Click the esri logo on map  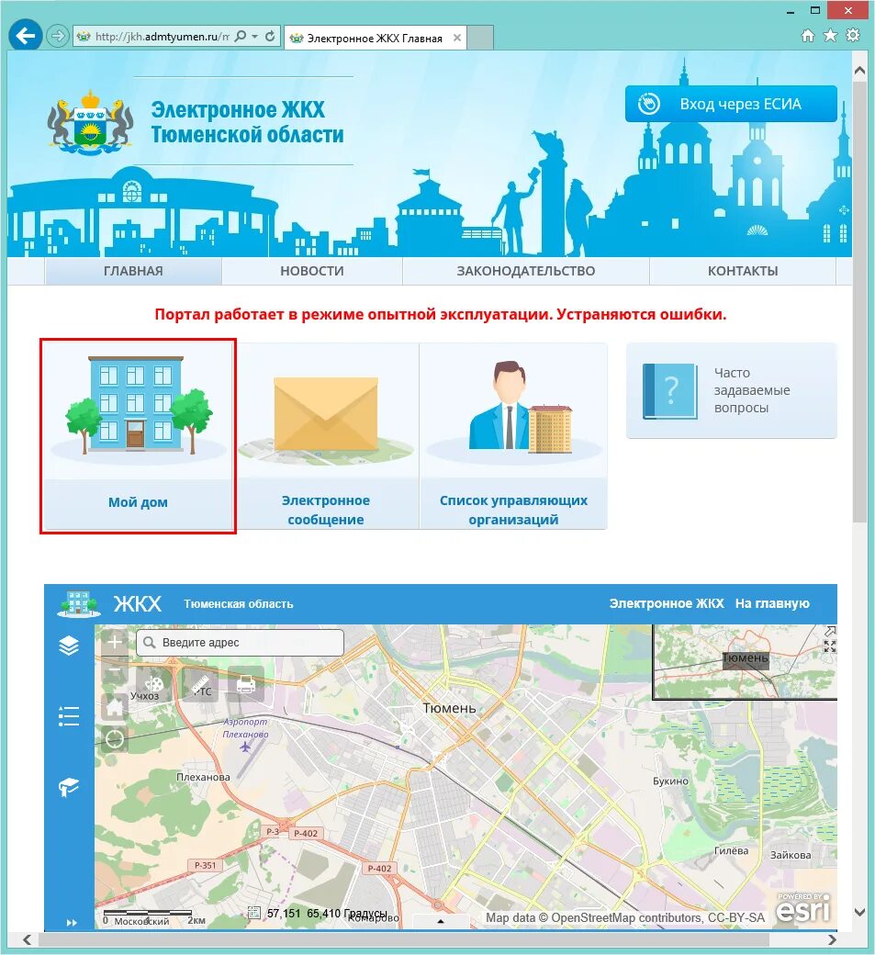[803, 908]
